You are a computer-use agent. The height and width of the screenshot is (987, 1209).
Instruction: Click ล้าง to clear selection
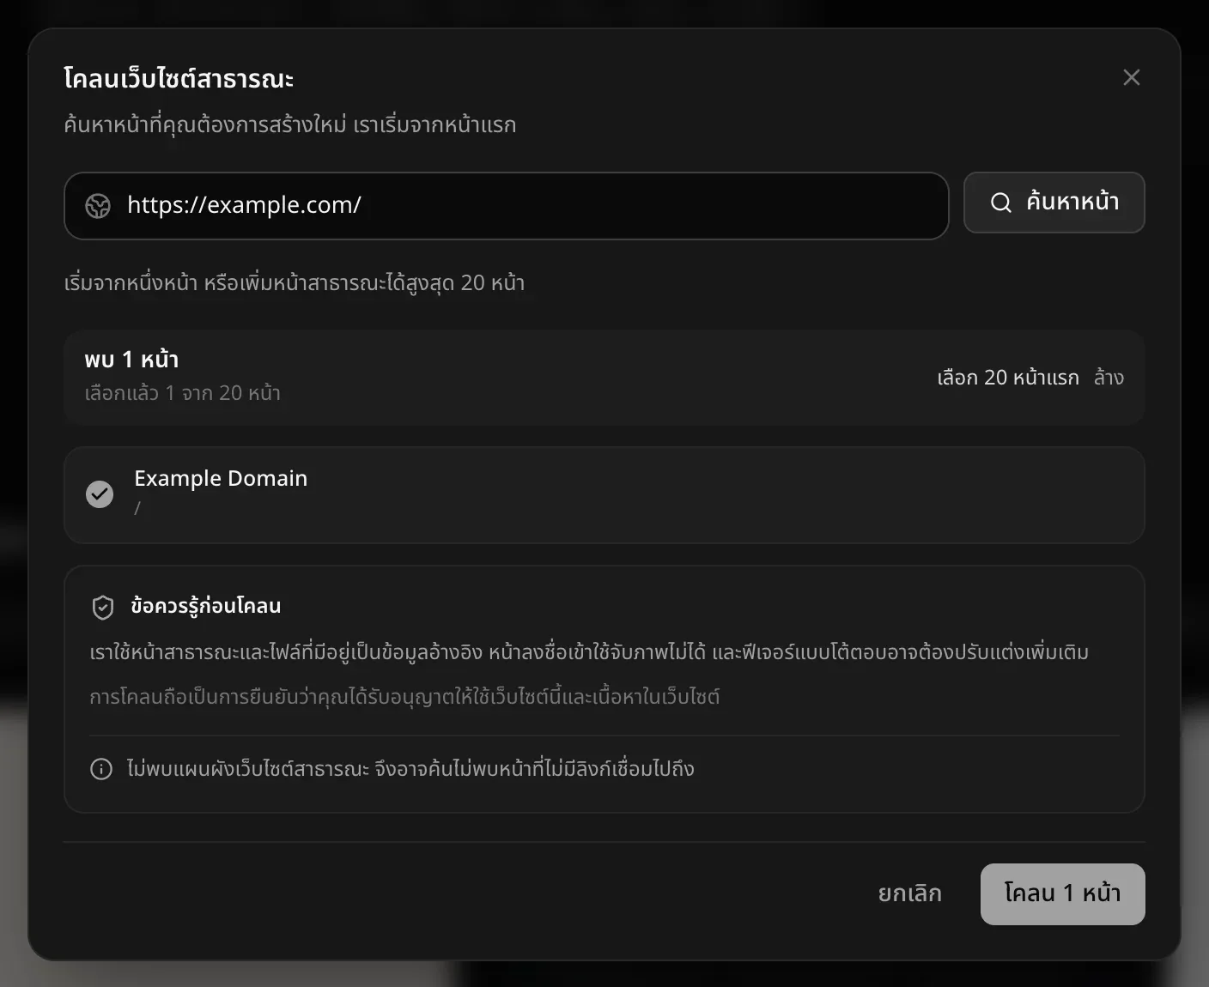click(x=1109, y=378)
